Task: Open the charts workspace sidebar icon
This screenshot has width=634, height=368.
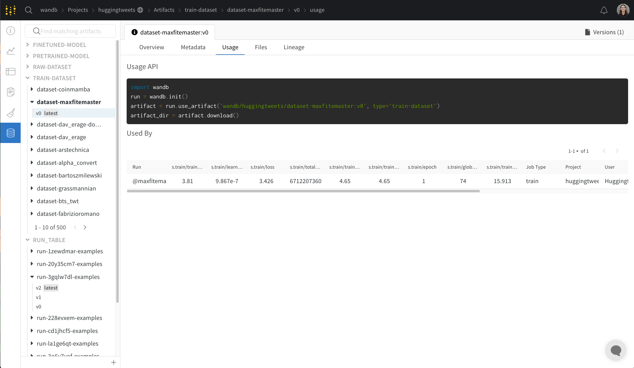Action: (x=11, y=51)
